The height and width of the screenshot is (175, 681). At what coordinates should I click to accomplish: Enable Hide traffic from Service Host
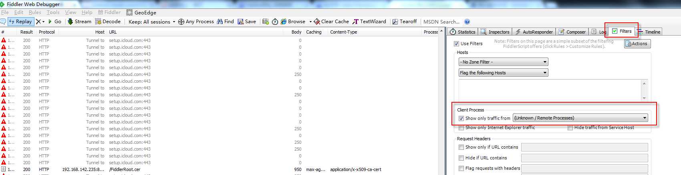coord(570,128)
